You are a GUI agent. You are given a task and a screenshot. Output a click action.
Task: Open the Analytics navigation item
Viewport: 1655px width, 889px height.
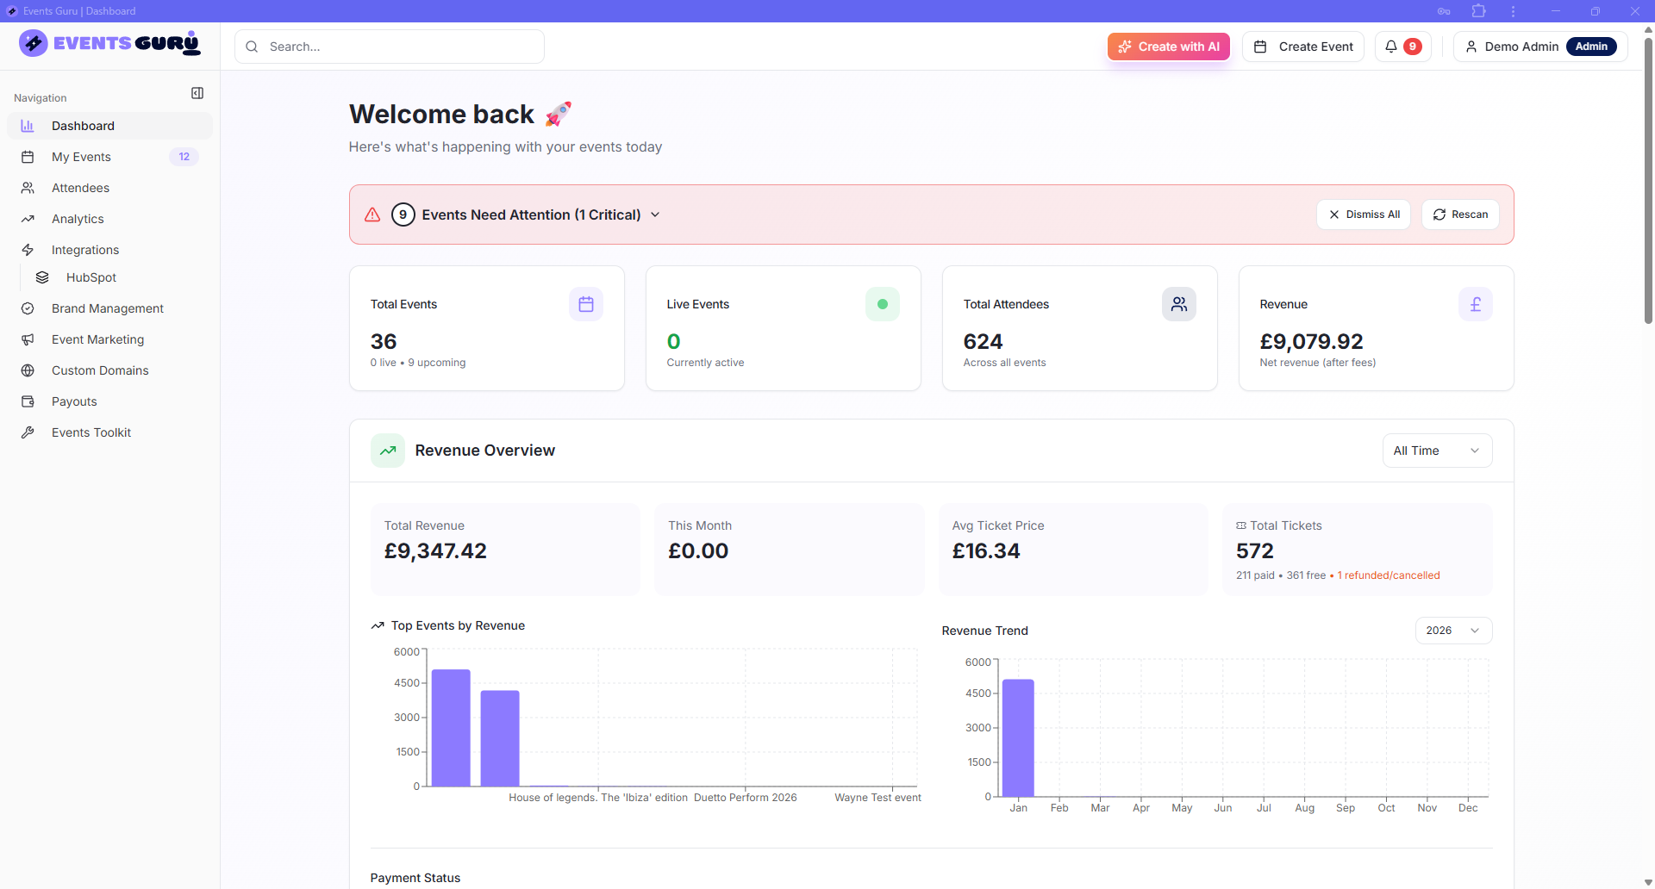(x=78, y=219)
